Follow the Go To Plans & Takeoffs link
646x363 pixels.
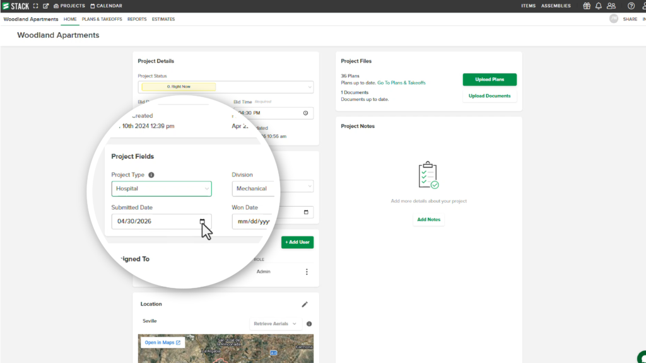[401, 83]
